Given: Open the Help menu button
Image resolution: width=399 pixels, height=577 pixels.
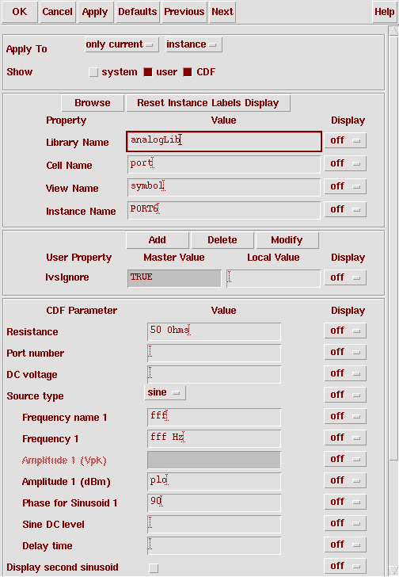Looking at the screenshot, I should pyautogui.click(x=385, y=12).
